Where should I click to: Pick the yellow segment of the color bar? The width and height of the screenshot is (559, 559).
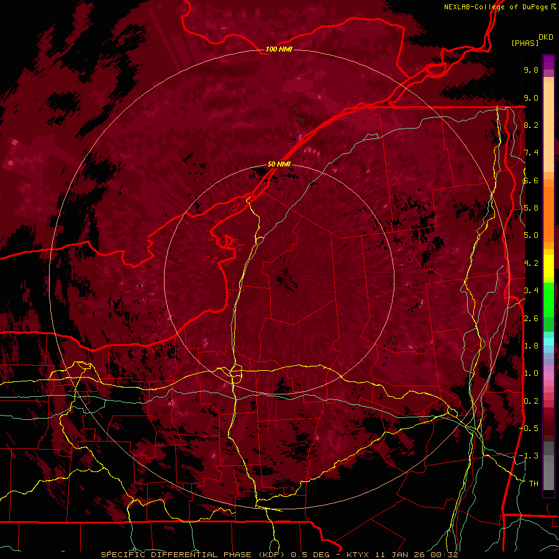(548, 266)
